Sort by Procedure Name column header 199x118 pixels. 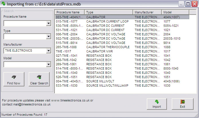pos(69,12)
